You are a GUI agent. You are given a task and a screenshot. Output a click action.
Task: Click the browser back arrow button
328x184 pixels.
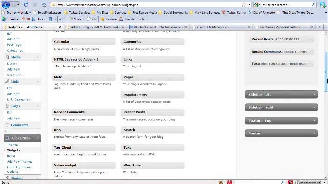6,5
